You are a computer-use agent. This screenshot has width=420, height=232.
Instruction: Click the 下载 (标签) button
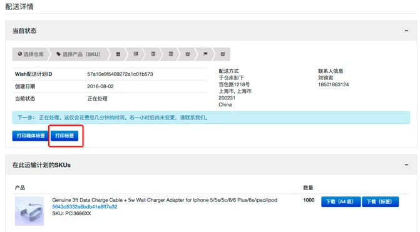point(380,201)
